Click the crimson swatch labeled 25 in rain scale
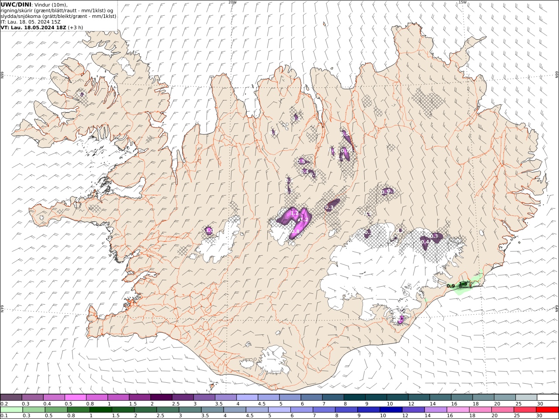Image resolution: width=559 pixels, height=419 pixels. 524,409
